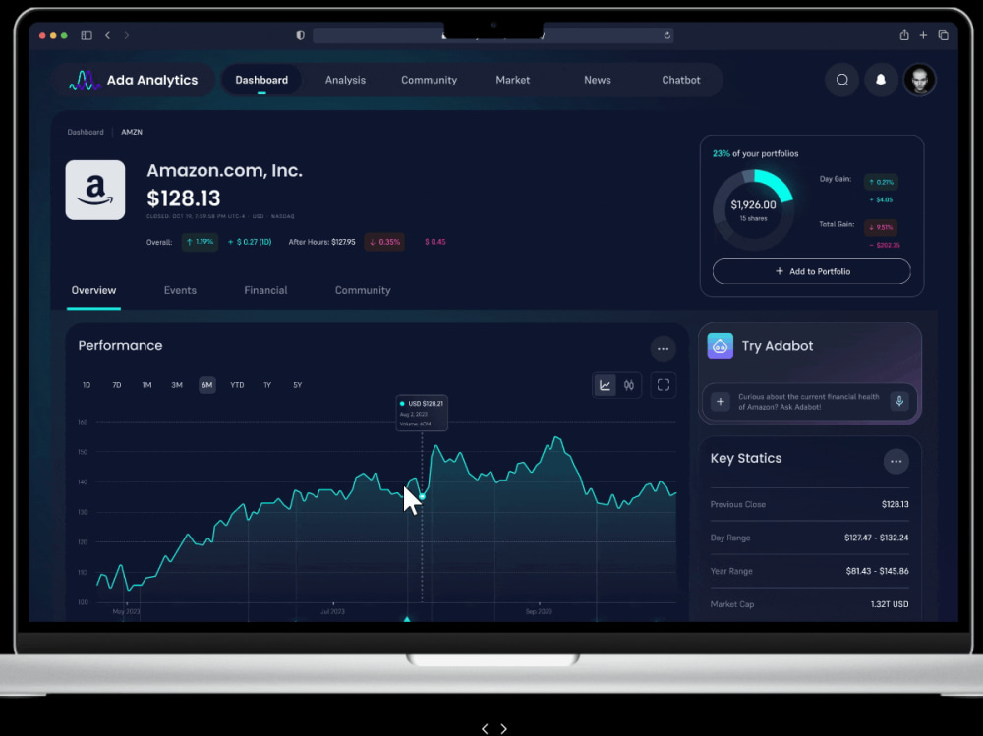Viewport: 983px width, 736px height.
Task: Click the Adabot robot icon
Action: pyautogui.click(x=721, y=346)
